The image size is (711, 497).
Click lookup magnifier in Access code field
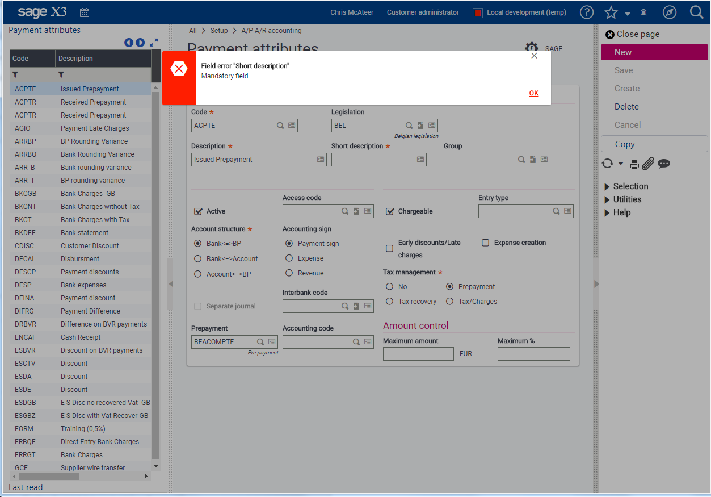(x=345, y=211)
